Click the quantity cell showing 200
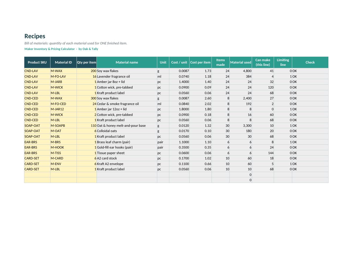This screenshot has height=275, width=355. click(87, 71)
